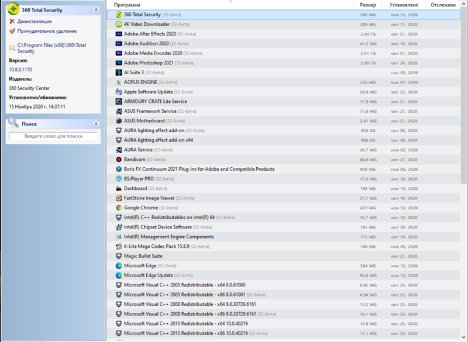Screen dimensions: 468x342
Task: Click the Adobe Photoshop 2021 icon
Action: coord(119,63)
